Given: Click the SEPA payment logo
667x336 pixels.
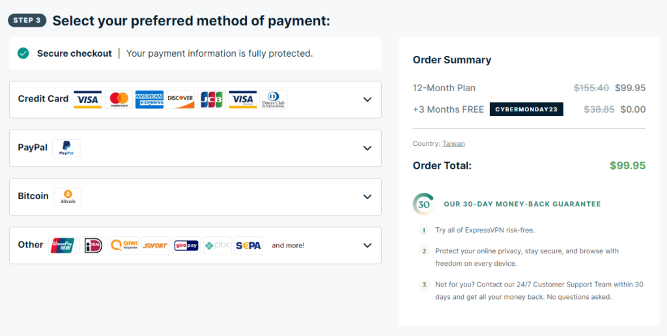Looking at the screenshot, I should [248, 245].
